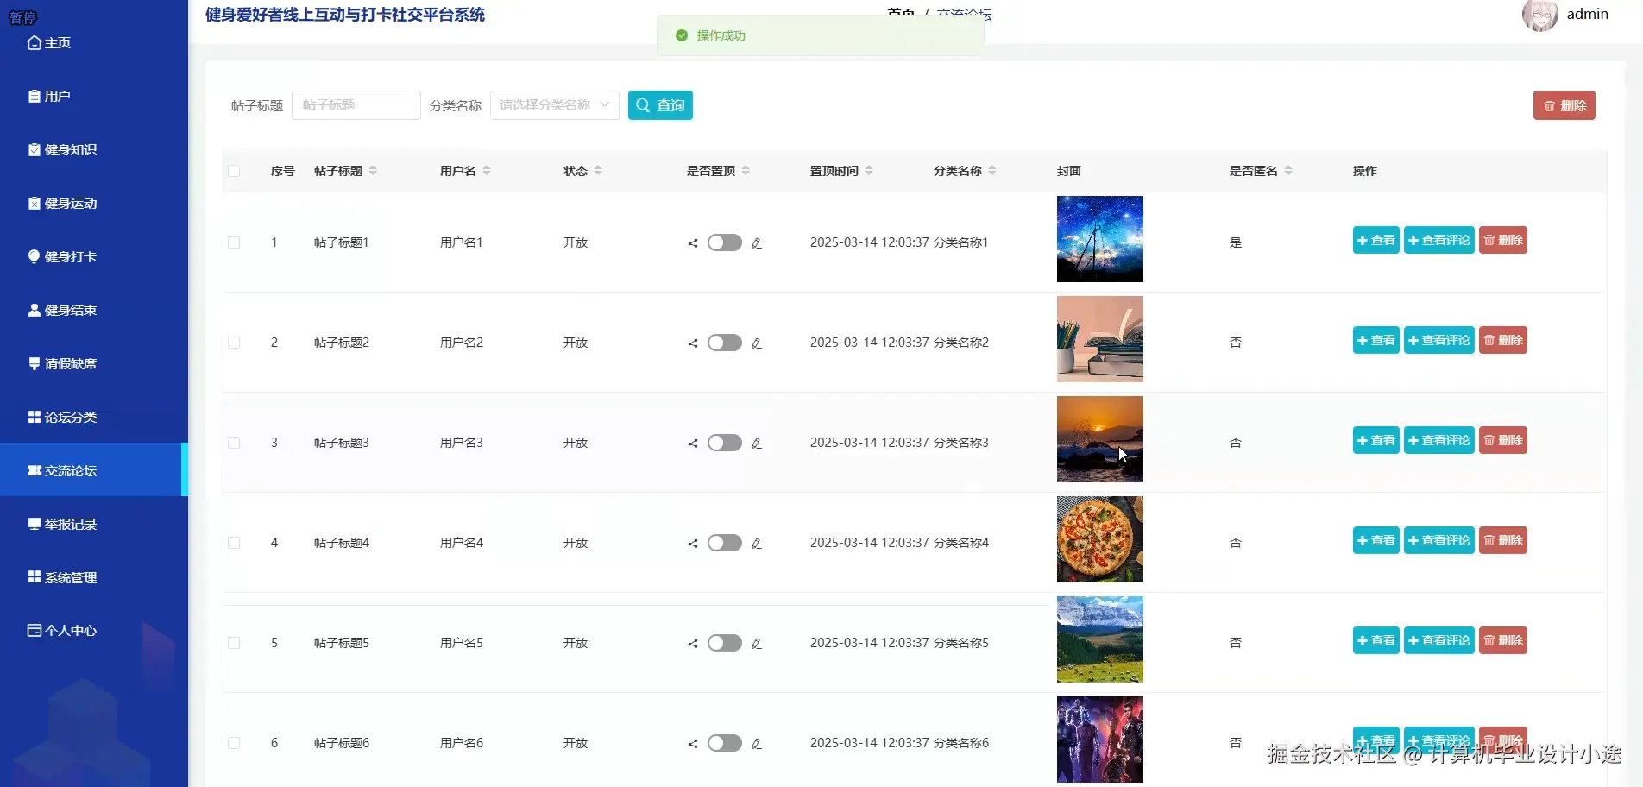Open 论坛分类 in the sidebar
Image resolution: width=1643 pixels, height=787 pixels.
click(94, 418)
